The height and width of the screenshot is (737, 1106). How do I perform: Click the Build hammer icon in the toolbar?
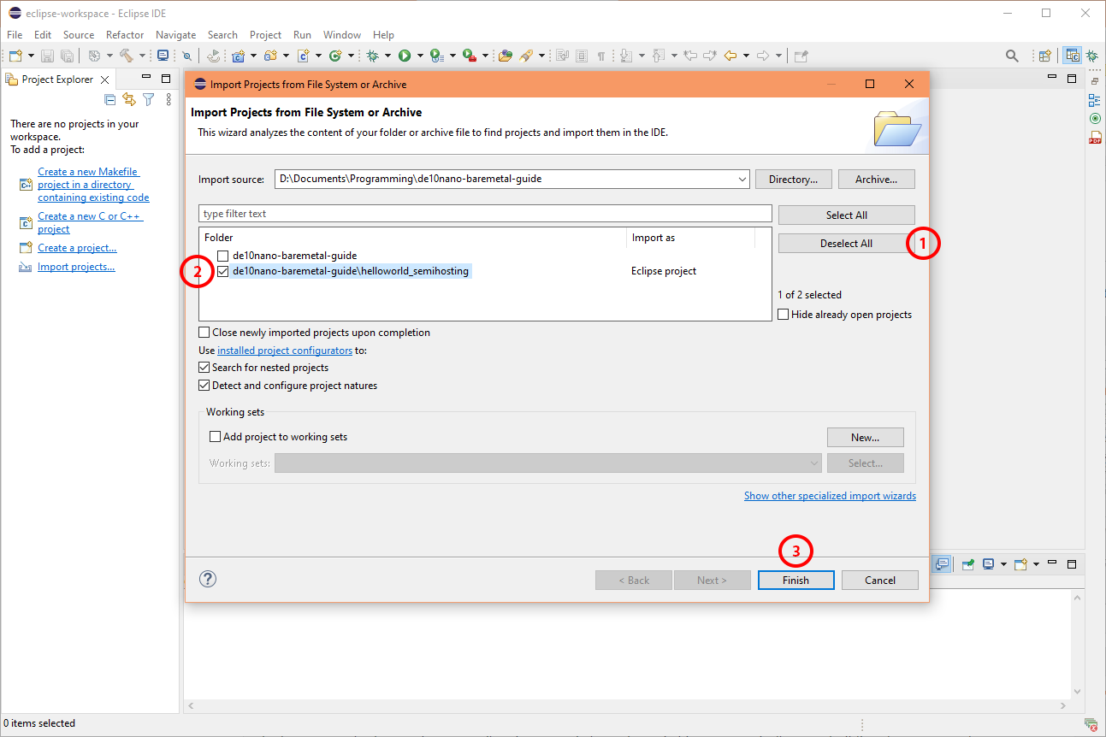127,55
